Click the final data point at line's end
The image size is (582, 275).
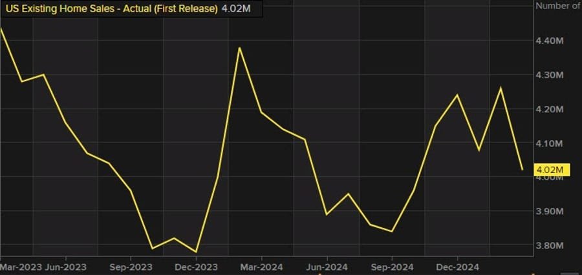(x=523, y=170)
